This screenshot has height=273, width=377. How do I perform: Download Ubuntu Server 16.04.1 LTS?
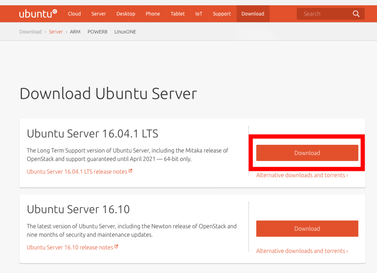coord(307,153)
